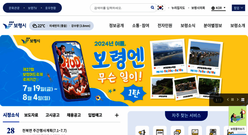Screen dimensions: 248x135
Task: Switch to the 보도자료 tab
Action: click(31, 115)
